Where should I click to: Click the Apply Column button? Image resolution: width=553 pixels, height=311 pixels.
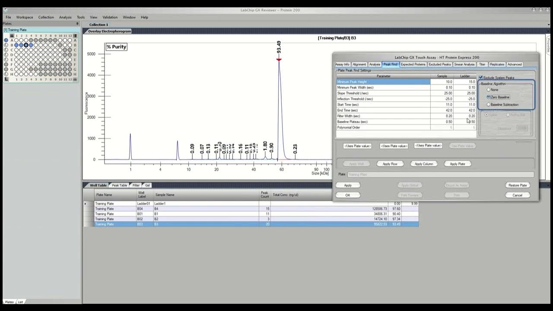click(424, 164)
